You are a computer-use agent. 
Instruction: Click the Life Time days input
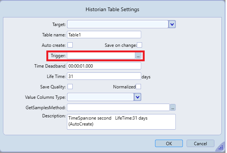pos(104,76)
